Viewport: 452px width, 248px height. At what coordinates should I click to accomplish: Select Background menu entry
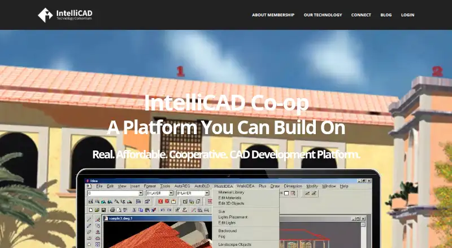228,231
